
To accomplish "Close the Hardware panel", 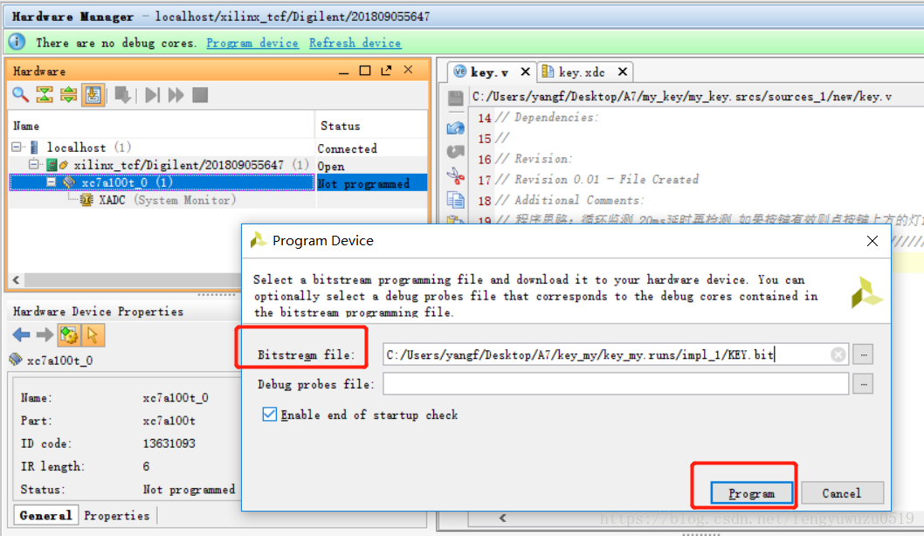I will point(409,70).
